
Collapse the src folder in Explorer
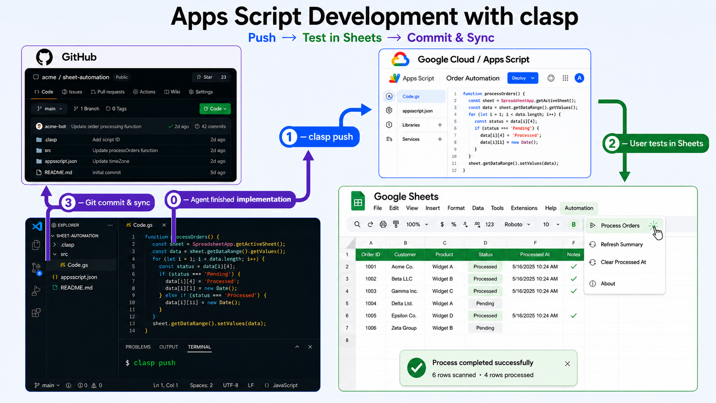pyautogui.click(x=55, y=254)
